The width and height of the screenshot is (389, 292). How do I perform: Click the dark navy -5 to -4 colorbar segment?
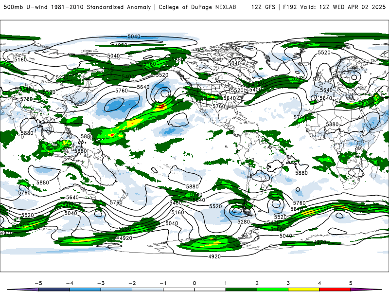point(54,290)
